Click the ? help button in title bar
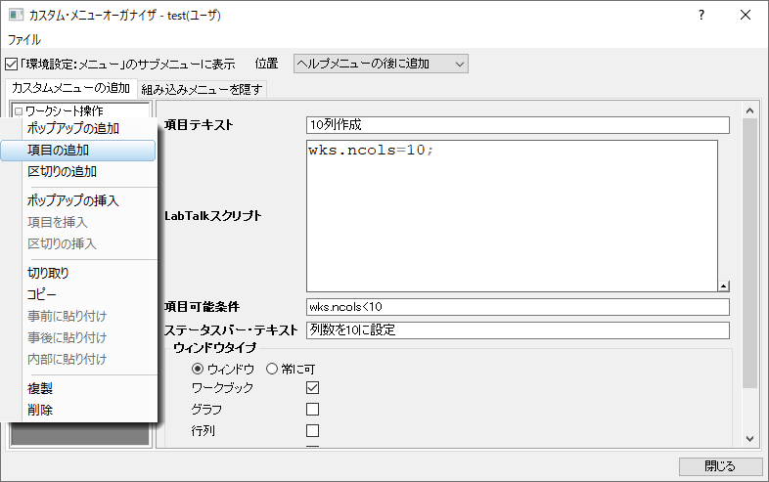 click(x=701, y=16)
